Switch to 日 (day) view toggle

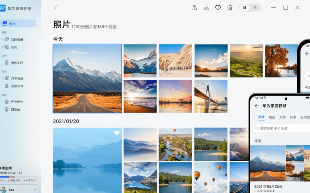(244, 7)
